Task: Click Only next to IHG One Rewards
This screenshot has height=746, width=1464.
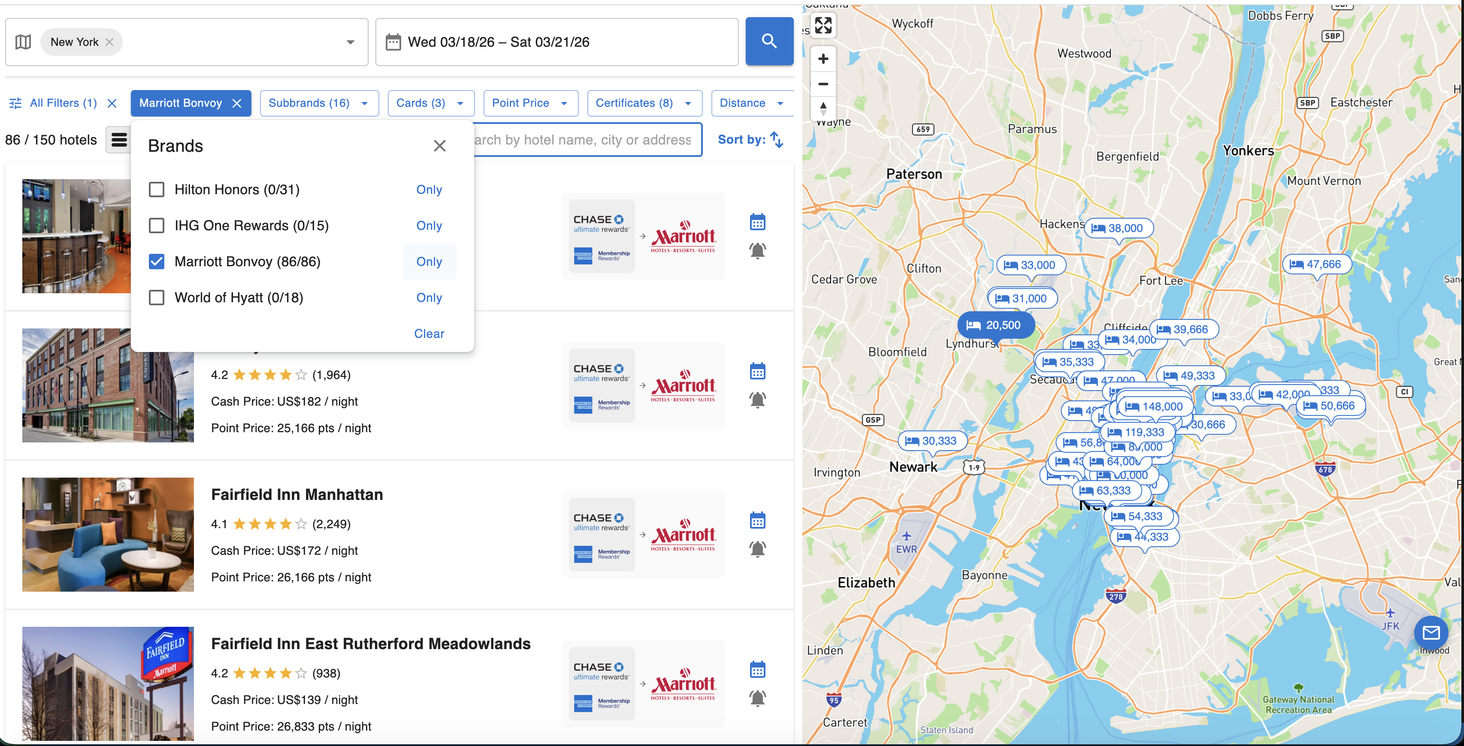Action: [x=429, y=226]
